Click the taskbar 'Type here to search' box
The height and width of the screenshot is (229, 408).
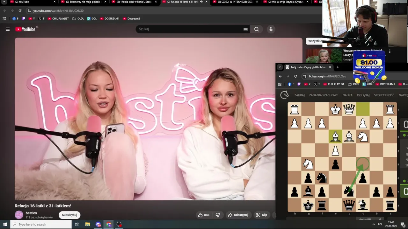click(x=41, y=225)
